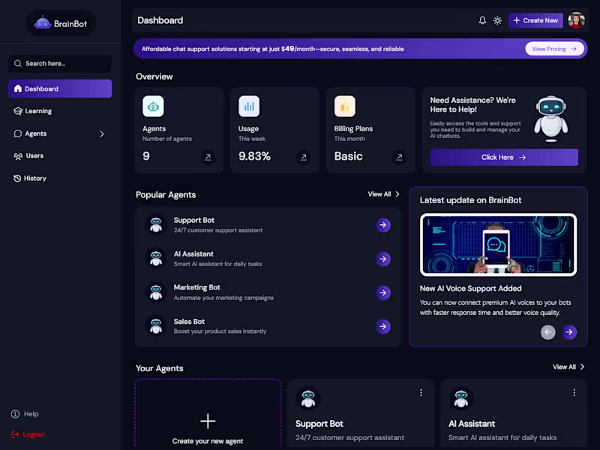Click the Click Here assistance button
The width and height of the screenshot is (600, 450).
504,157
